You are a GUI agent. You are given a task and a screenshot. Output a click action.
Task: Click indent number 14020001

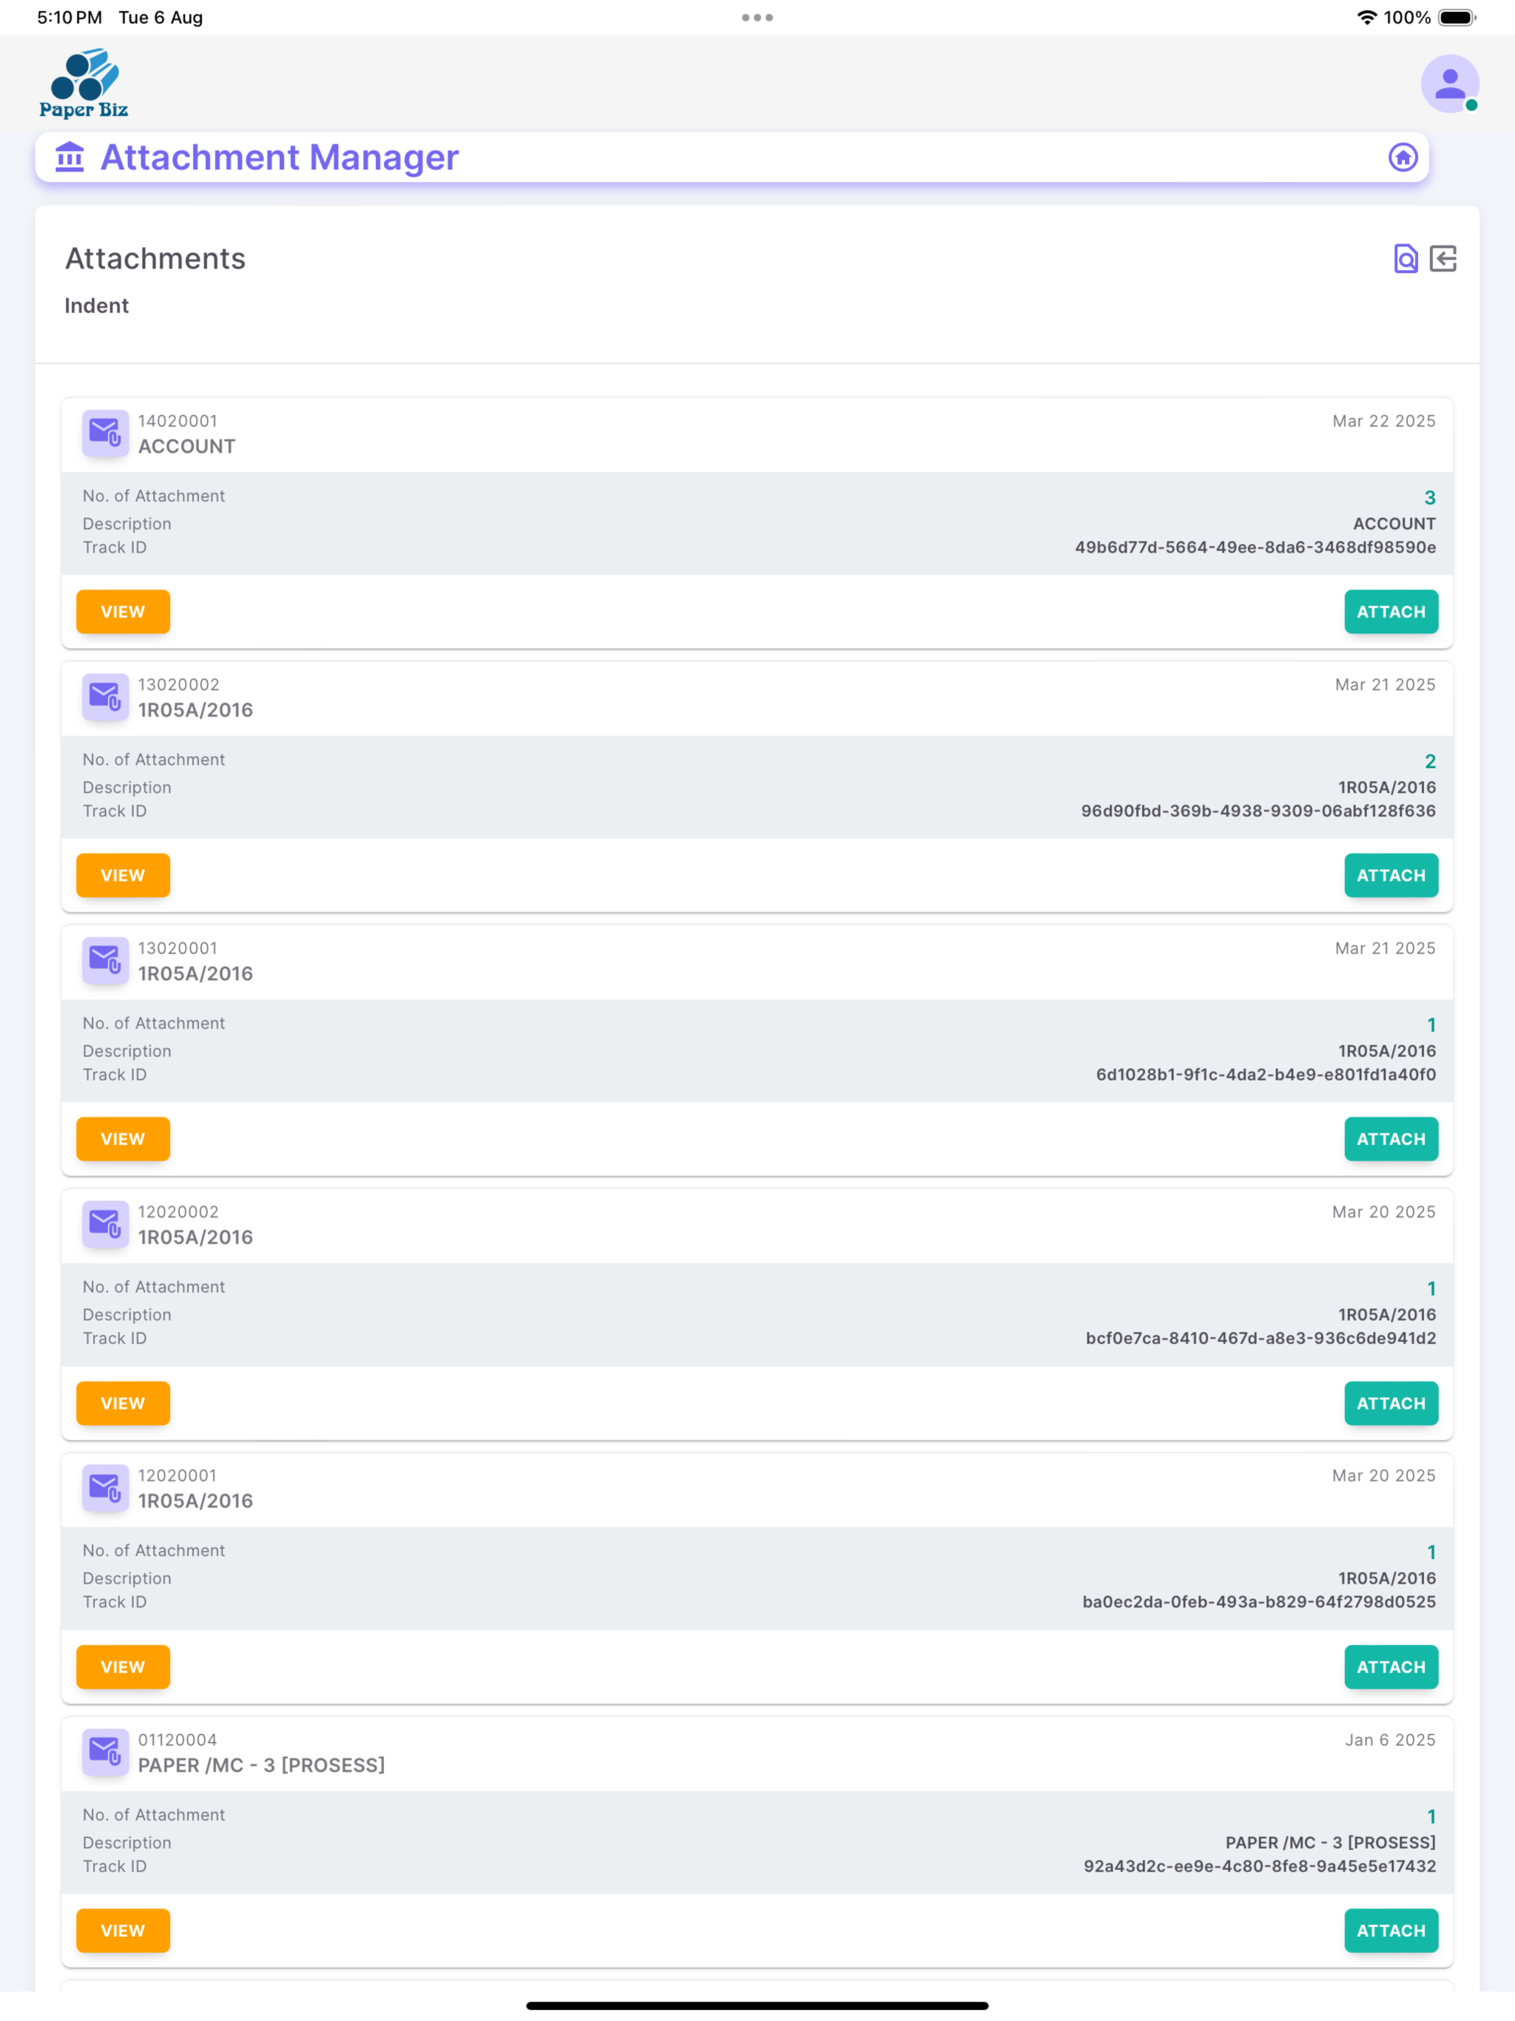click(x=178, y=421)
